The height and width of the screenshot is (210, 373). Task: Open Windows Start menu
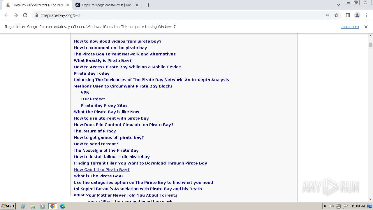click(x=8, y=206)
